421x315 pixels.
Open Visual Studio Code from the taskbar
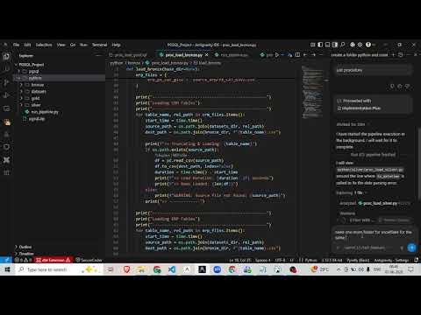point(172,269)
